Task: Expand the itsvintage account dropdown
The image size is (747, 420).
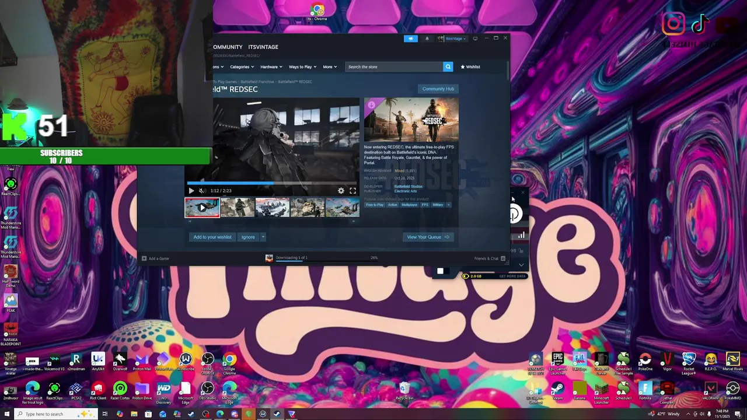Action: [452, 38]
